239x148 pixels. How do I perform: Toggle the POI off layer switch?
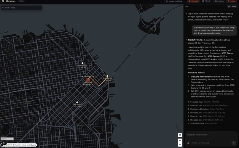[x=206, y=1]
